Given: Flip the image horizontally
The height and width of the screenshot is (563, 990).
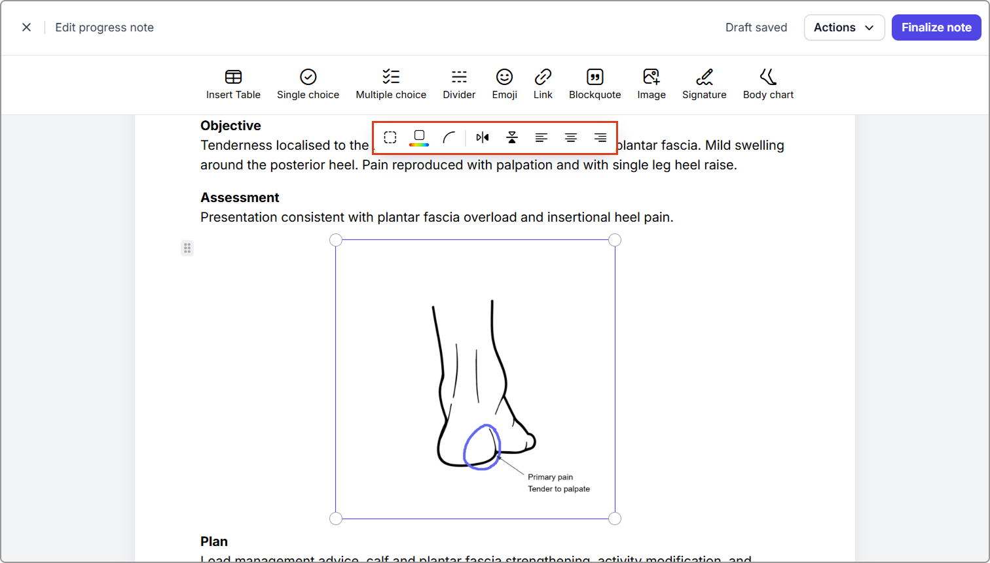Looking at the screenshot, I should click(x=483, y=137).
